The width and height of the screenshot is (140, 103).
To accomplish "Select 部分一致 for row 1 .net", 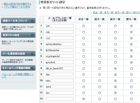I will pyautogui.click(x=131, y=26).
